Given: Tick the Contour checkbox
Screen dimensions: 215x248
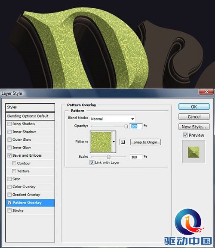Looking at the screenshot, I should coord(14,163).
